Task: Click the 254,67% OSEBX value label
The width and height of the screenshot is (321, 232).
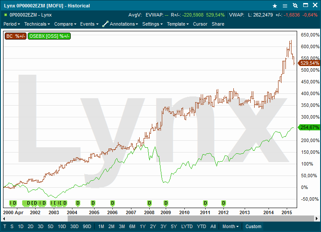Action: point(309,127)
